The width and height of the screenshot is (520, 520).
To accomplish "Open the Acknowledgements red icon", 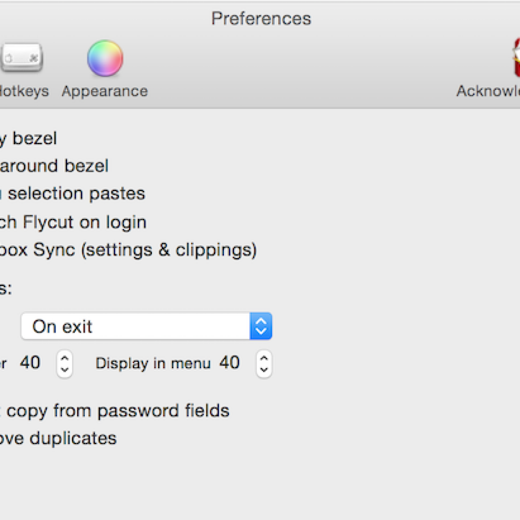I will 515,59.
